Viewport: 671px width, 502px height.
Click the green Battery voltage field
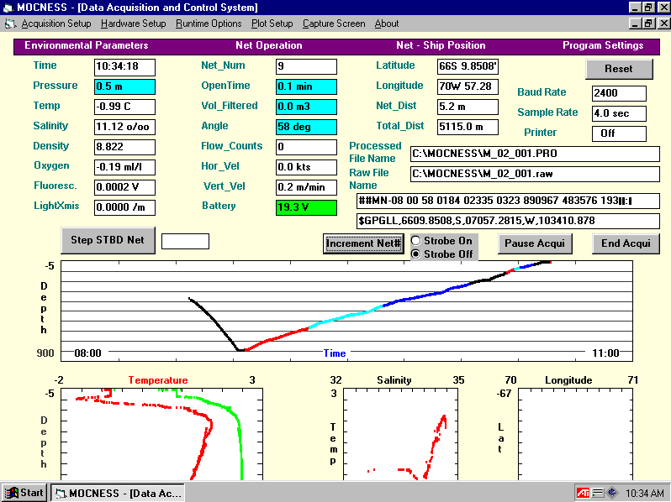pyautogui.click(x=306, y=207)
